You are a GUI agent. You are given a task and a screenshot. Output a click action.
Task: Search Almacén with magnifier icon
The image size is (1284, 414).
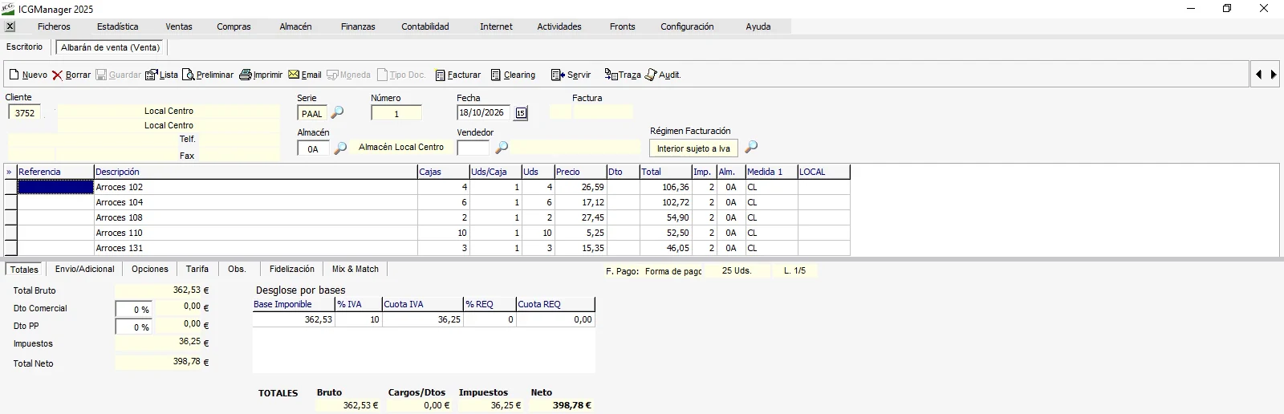point(340,148)
